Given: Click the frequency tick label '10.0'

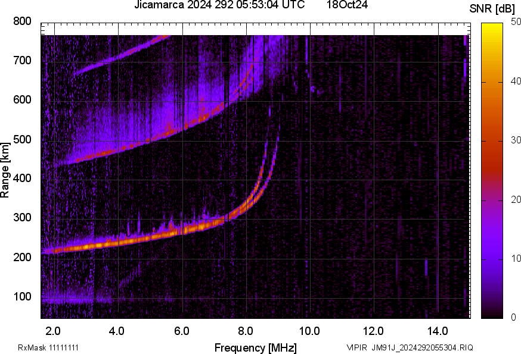Looking at the screenshot, I should [309, 331].
